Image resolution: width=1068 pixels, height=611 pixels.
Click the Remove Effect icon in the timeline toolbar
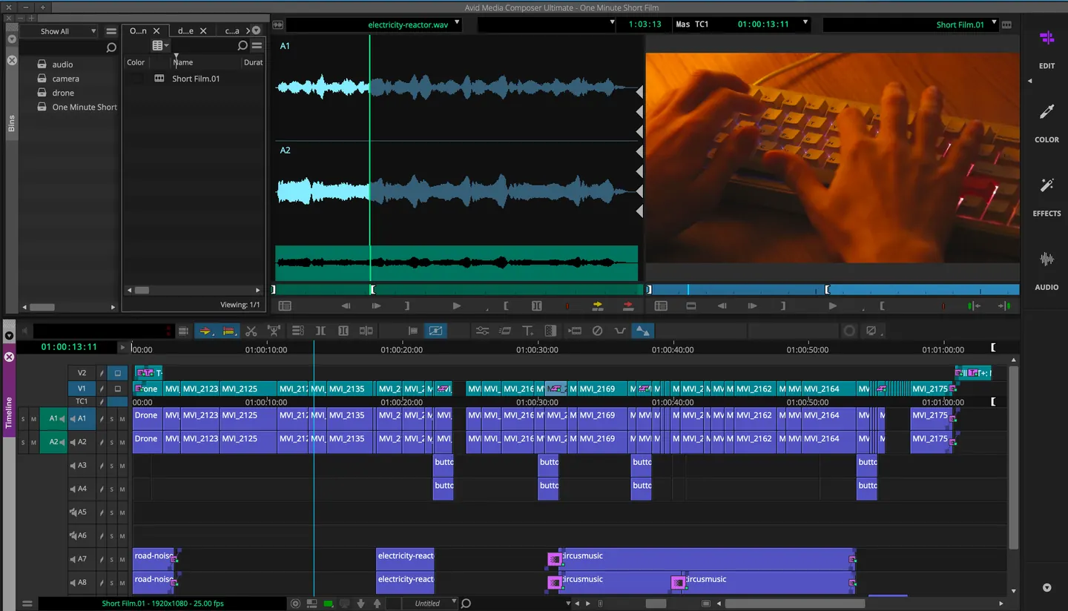click(597, 331)
